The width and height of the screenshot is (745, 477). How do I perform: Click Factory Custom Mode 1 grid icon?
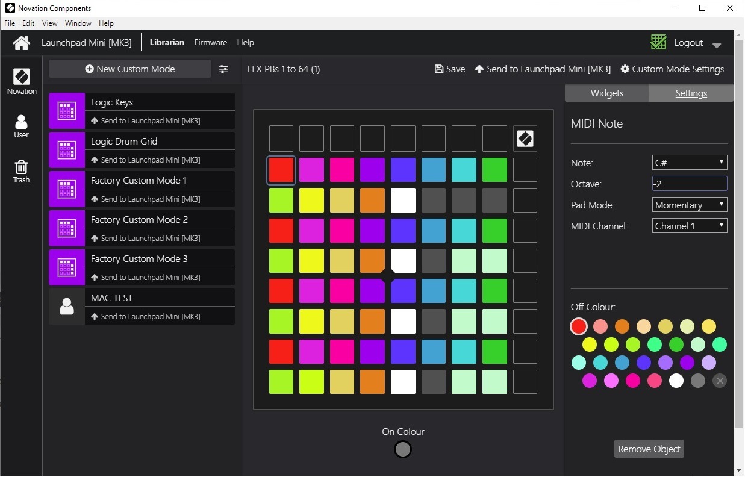click(67, 189)
